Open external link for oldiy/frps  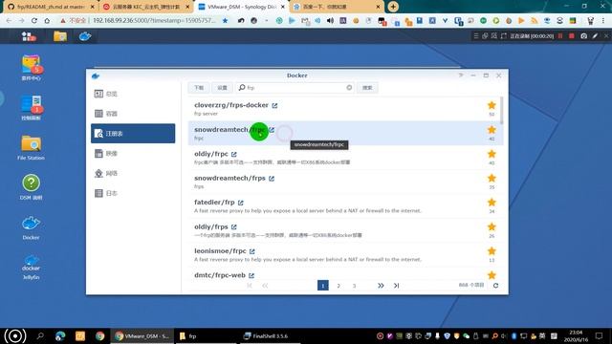233,227
